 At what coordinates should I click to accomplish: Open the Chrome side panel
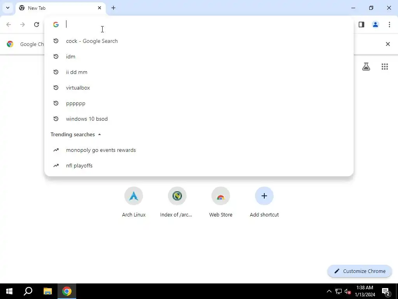pos(361,25)
